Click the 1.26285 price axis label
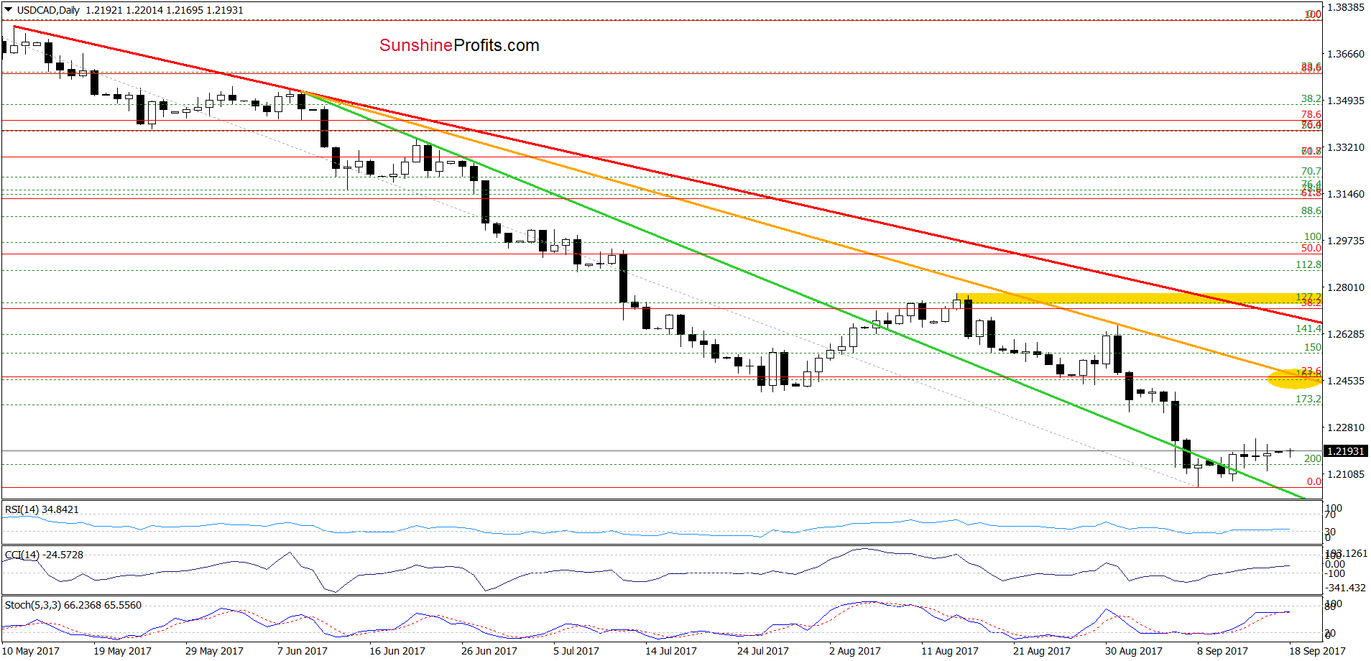The width and height of the screenshot is (1371, 661). (x=1346, y=334)
